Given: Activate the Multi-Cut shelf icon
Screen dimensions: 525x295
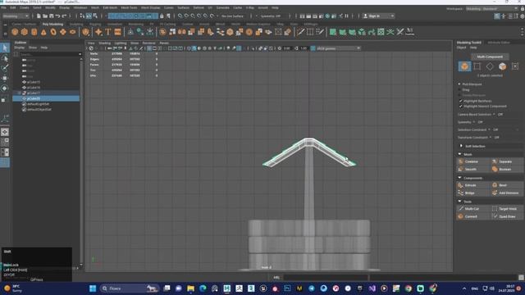Looking at the screenshot, I should click(x=301, y=32).
